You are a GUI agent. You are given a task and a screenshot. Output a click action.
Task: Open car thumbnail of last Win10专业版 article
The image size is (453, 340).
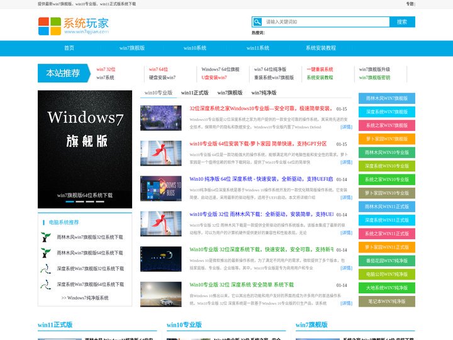pos(161,294)
